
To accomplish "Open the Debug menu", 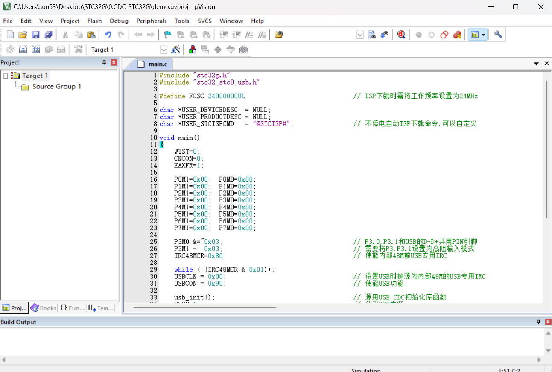I will click(119, 21).
